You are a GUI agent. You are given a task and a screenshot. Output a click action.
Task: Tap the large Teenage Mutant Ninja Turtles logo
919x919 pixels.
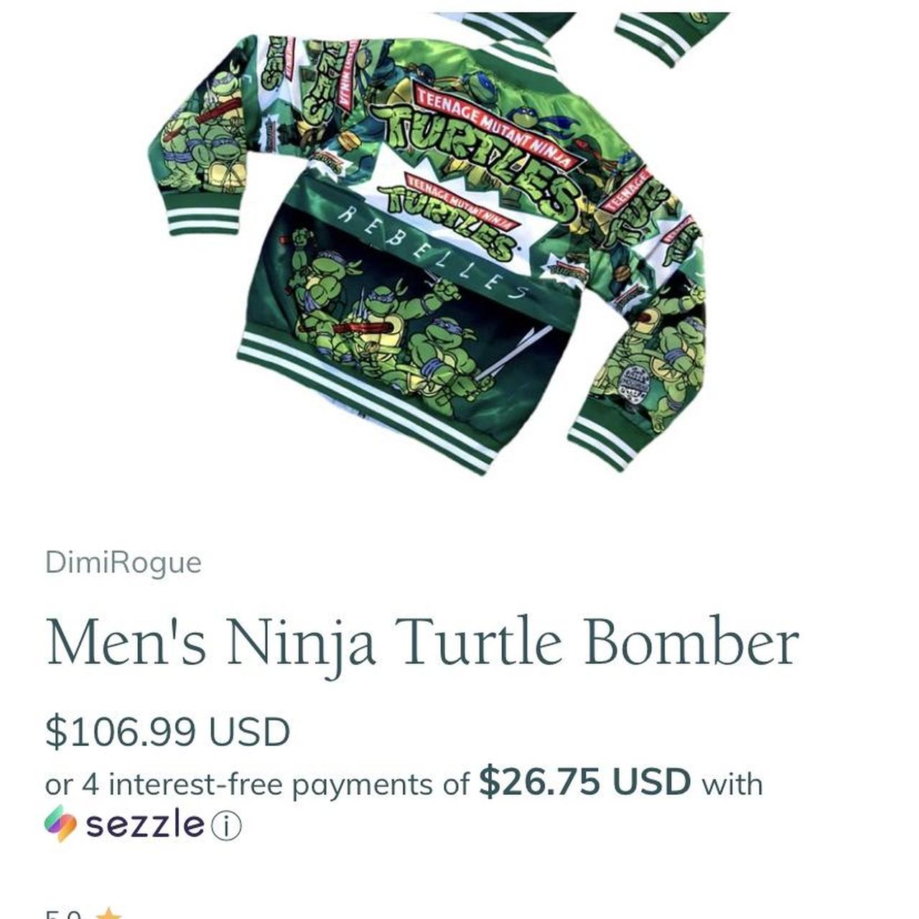(x=481, y=154)
